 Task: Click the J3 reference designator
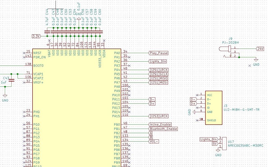(226, 106)
